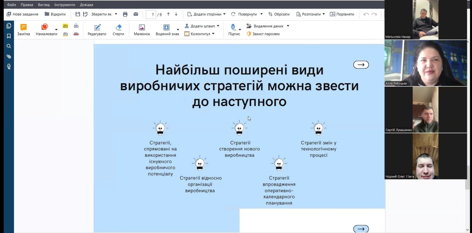Screen dimensions: 472x233
Task: Click the Редагувати edit tool
Action: point(97,30)
